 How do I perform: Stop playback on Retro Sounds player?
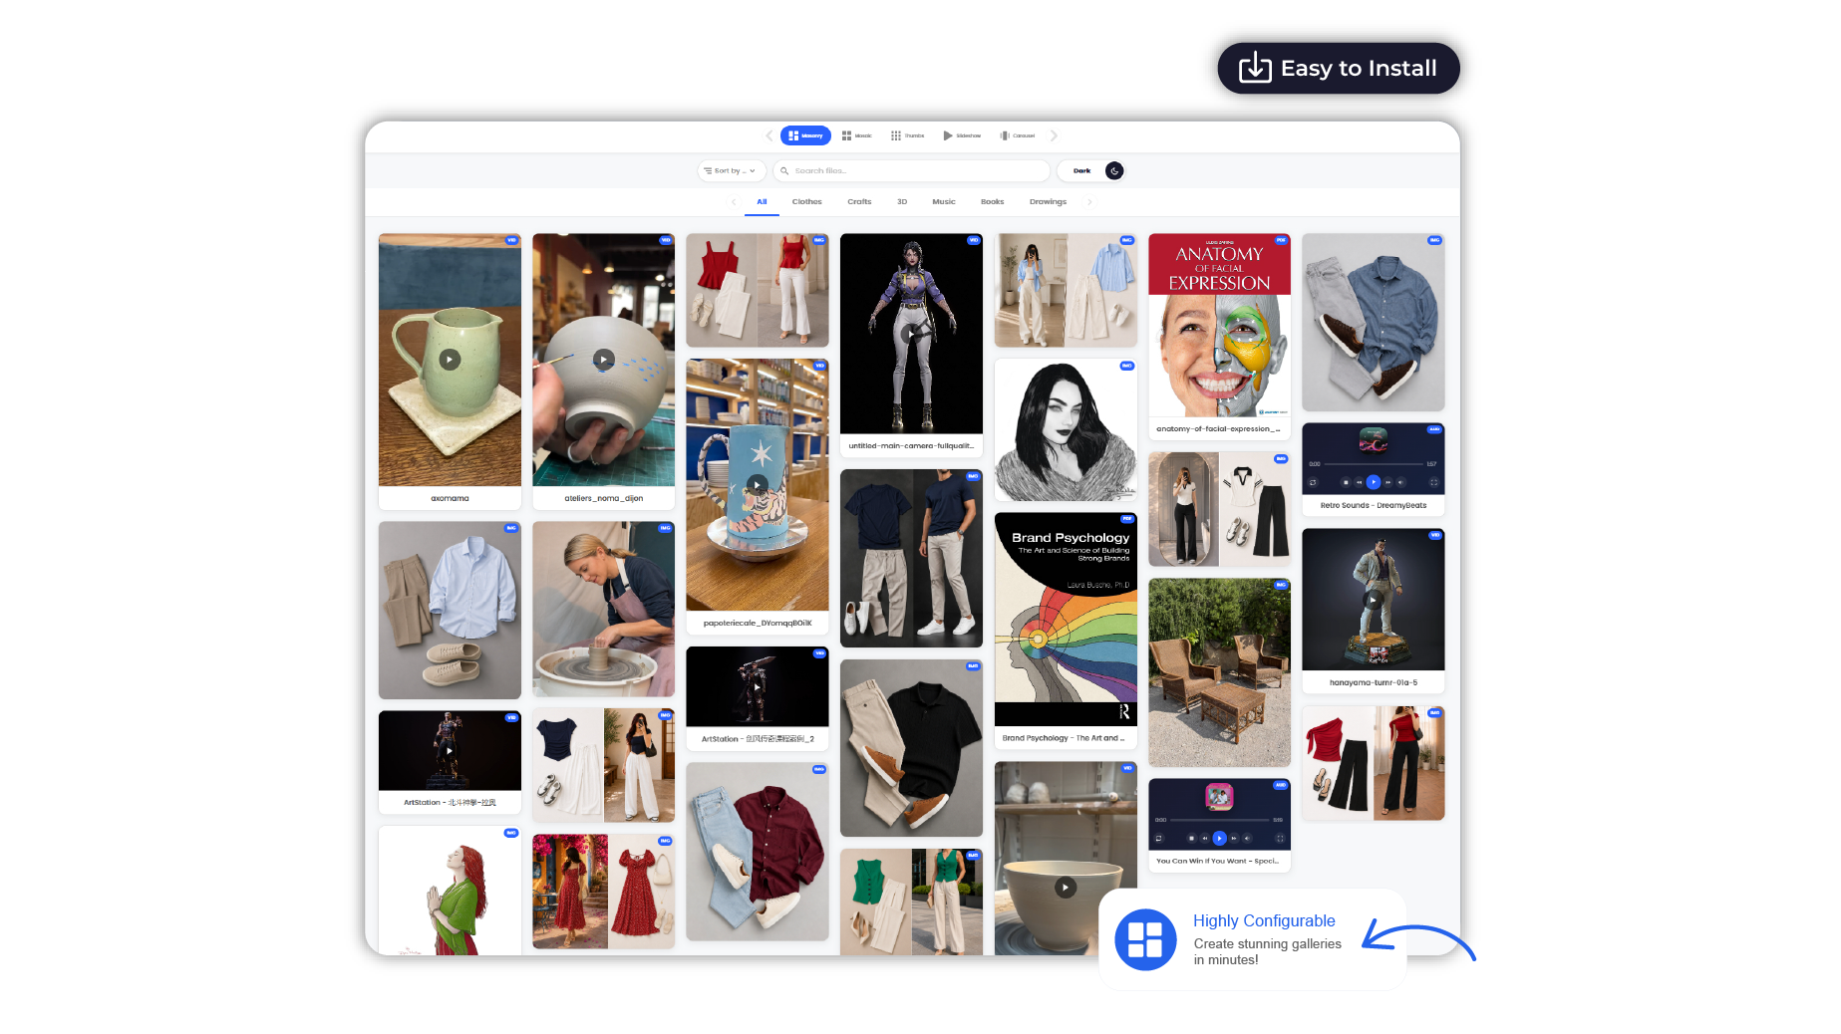point(1346,482)
